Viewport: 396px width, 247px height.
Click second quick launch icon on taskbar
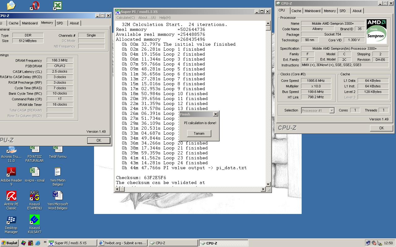point(31,243)
